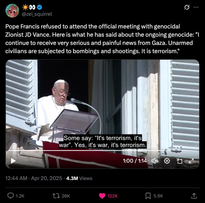The height and width of the screenshot is (203, 205).
Task: Open the Grok slashed-circle icon
Action: [187, 7]
